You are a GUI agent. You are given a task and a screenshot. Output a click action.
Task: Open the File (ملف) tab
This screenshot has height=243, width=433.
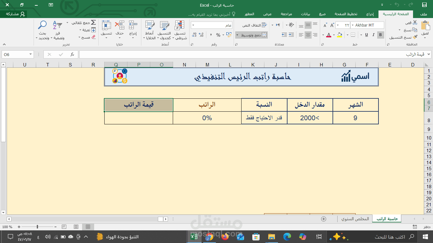point(423,14)
